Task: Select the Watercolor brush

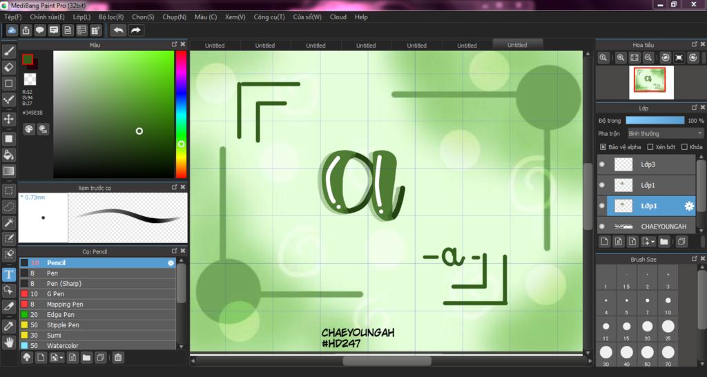Action: 97,346
